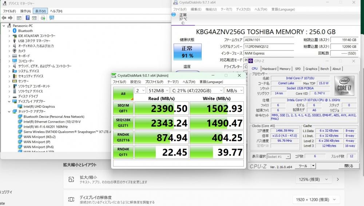Click the serial number 112PD9WIQS12 field
Image resolution: width=364 pixels, height=206 pixels.
coord(269,46)
